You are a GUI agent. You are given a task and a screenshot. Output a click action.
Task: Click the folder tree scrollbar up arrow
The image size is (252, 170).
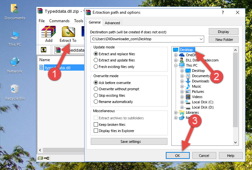[x=235, y=50]
